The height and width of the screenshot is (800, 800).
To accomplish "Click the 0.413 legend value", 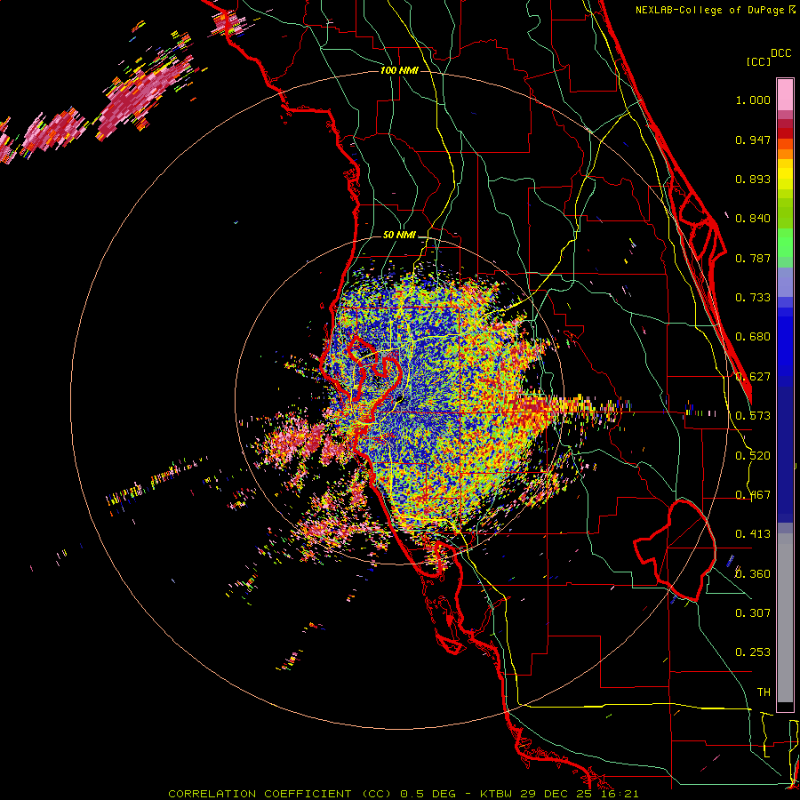I will [753, 534].
